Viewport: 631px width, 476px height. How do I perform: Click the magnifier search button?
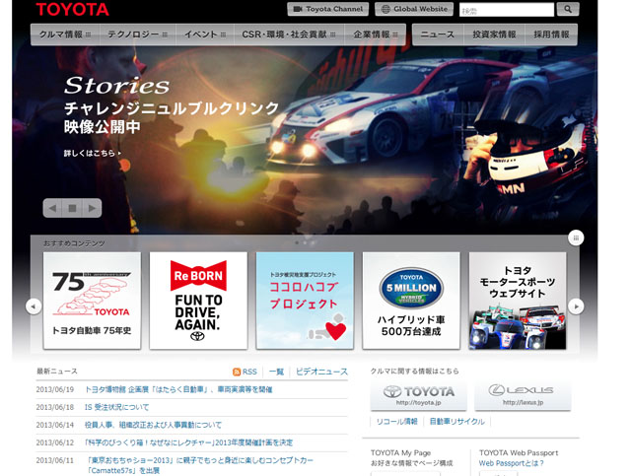[568, 9]
